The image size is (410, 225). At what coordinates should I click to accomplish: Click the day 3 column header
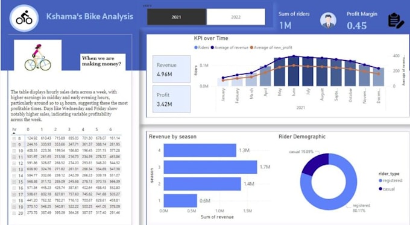(x=69, y=129)
